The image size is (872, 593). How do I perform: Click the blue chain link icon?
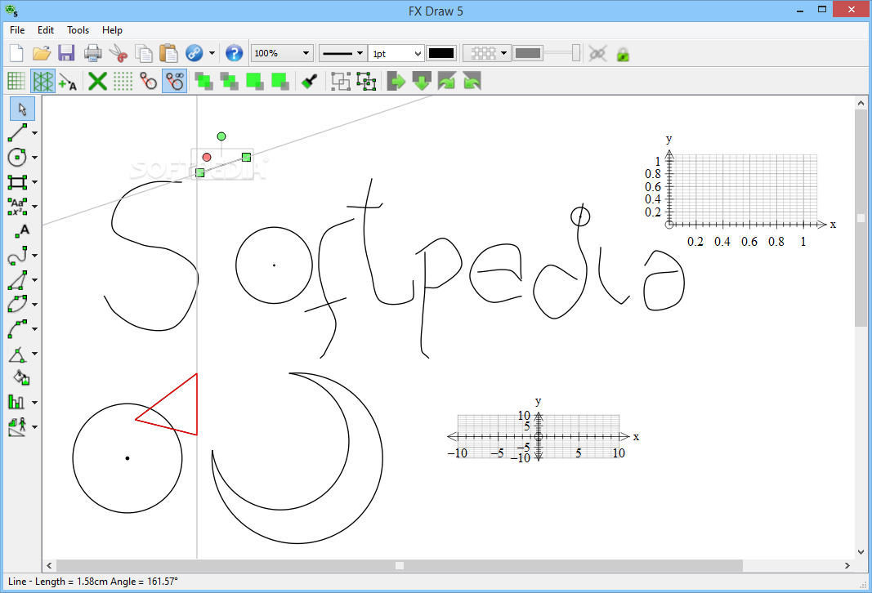coord(194,53)
